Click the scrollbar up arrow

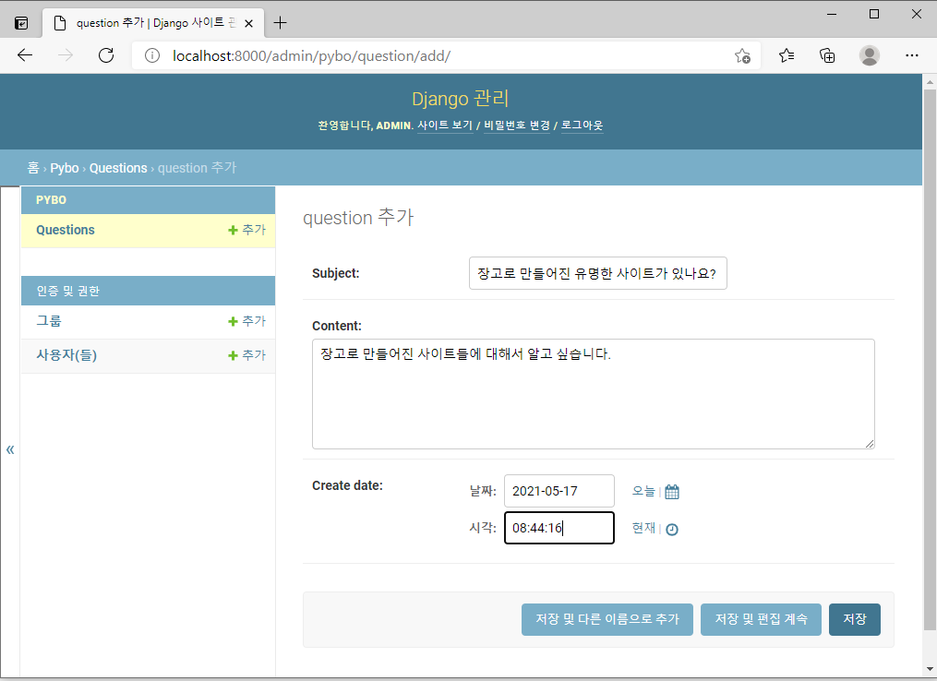(x=930, y=82)
